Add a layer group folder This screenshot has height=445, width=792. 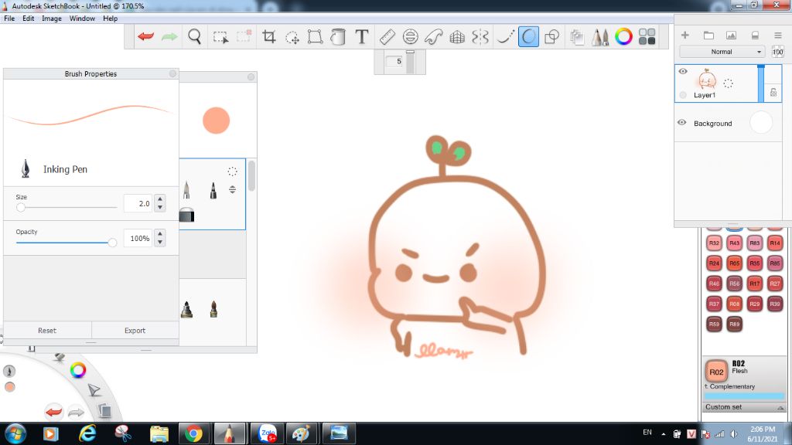pos(708,35)
